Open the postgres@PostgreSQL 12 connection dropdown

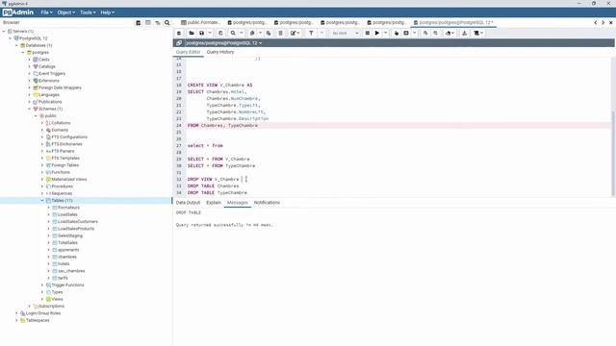(x=224, y=42)
